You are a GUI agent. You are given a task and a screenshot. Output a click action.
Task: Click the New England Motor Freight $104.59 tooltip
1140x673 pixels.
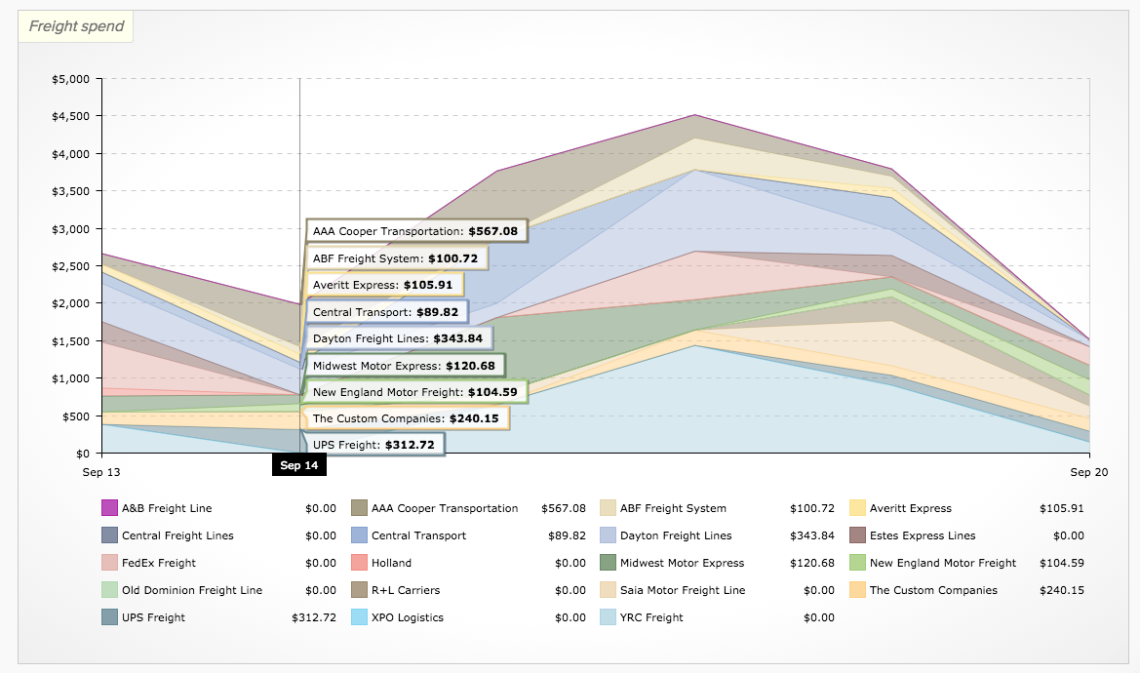point(415,392)
